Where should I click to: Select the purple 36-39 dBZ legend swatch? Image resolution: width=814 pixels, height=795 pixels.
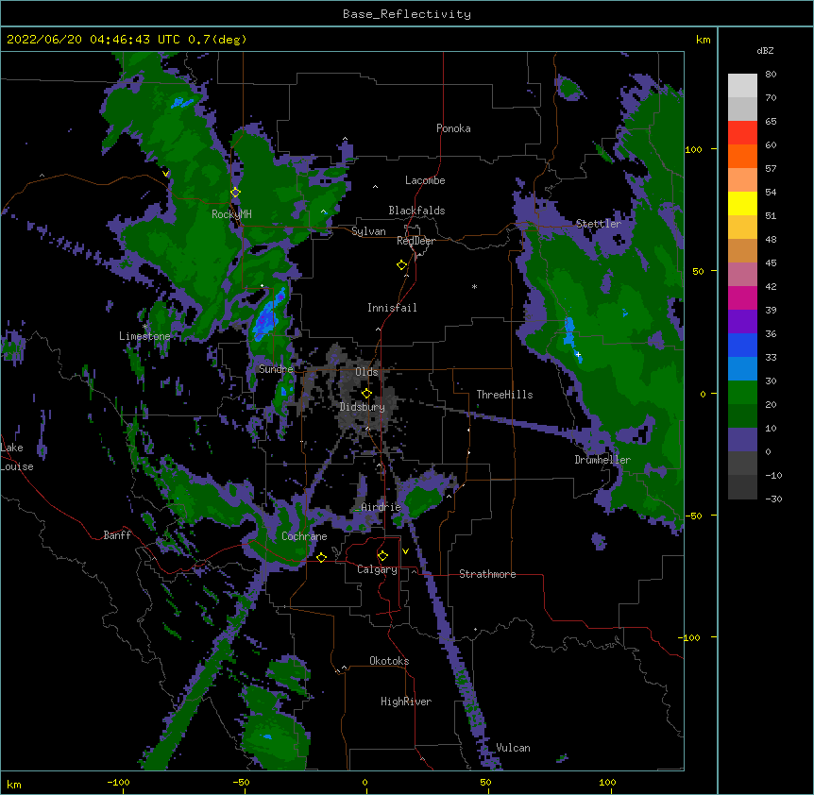pyautogui.click(x=742, y=322)
